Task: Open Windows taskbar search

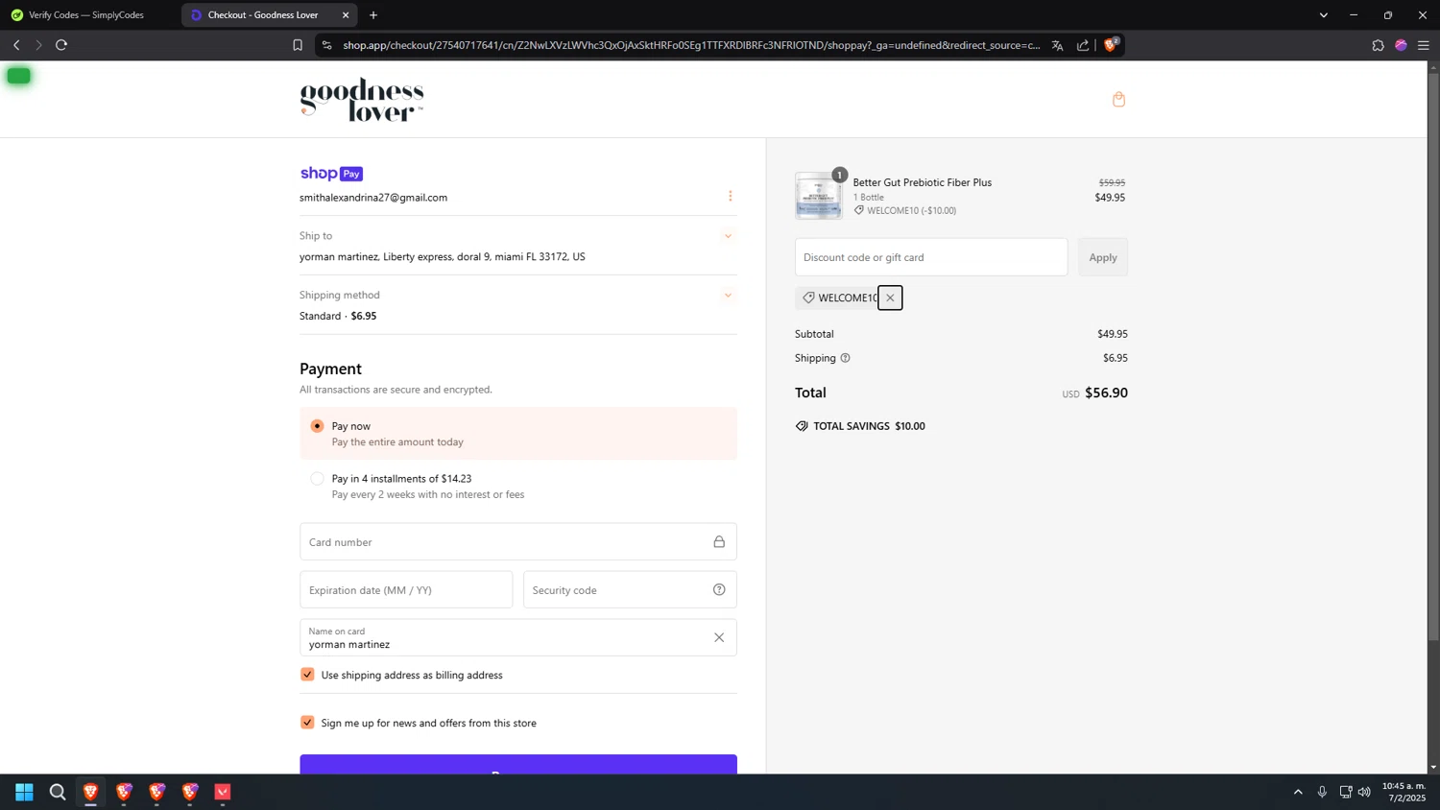Action: pyautogui.click(x=58, y=792)
